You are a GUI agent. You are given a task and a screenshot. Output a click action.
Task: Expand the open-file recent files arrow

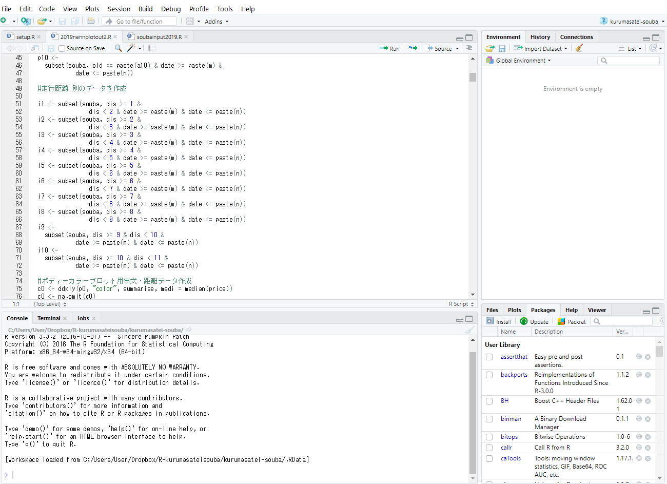50,22
